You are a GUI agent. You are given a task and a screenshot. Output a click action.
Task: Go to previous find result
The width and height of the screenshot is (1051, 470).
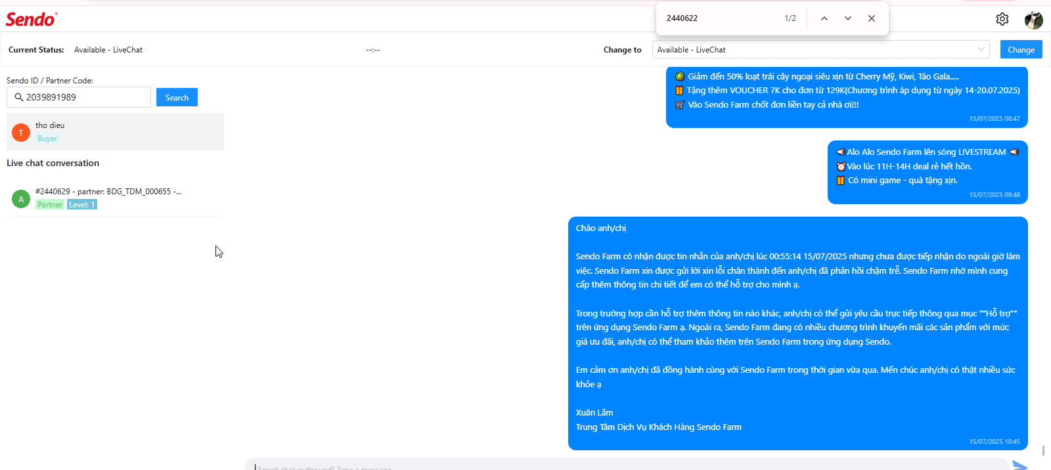[824, 18]
